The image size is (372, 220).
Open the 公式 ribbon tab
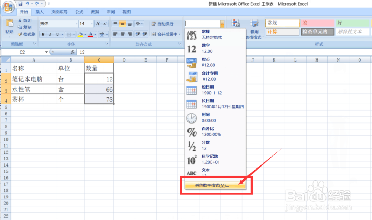(x=79, y=12)
